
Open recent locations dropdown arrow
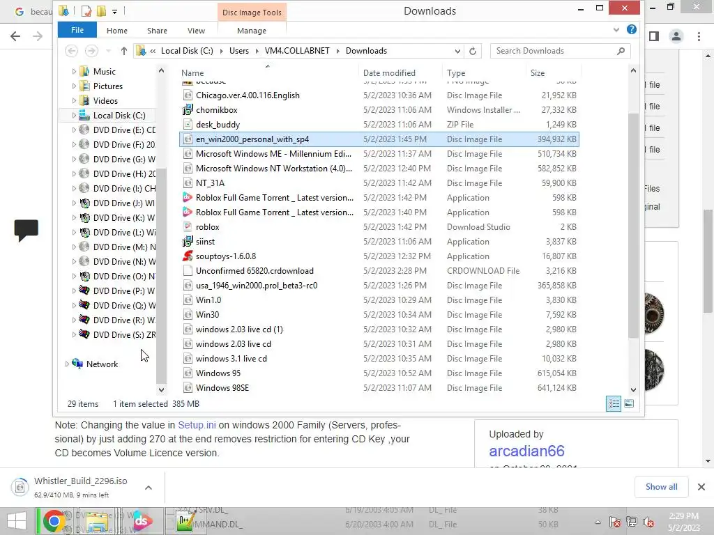click(x=108, y=51)
